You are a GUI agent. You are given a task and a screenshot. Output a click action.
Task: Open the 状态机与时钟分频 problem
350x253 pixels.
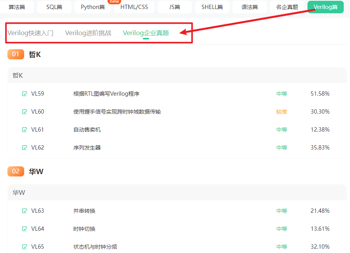(x=95, y=246)
